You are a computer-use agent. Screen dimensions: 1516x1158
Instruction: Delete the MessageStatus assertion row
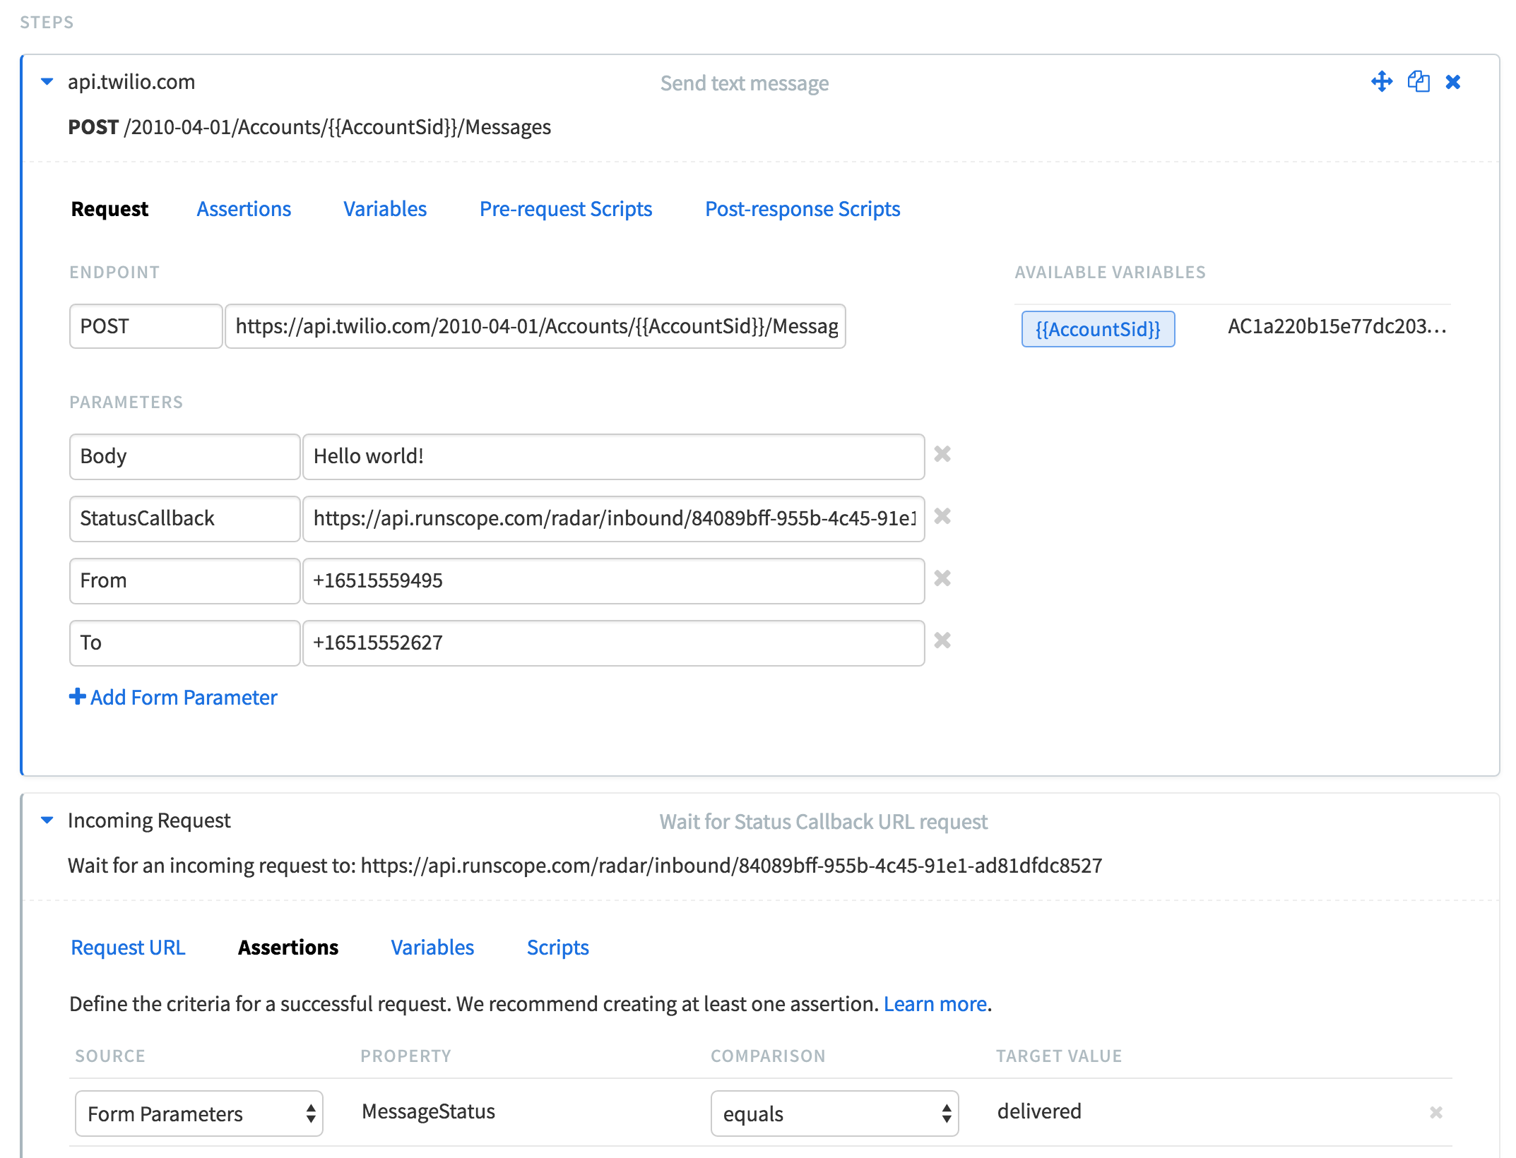1436,1113
